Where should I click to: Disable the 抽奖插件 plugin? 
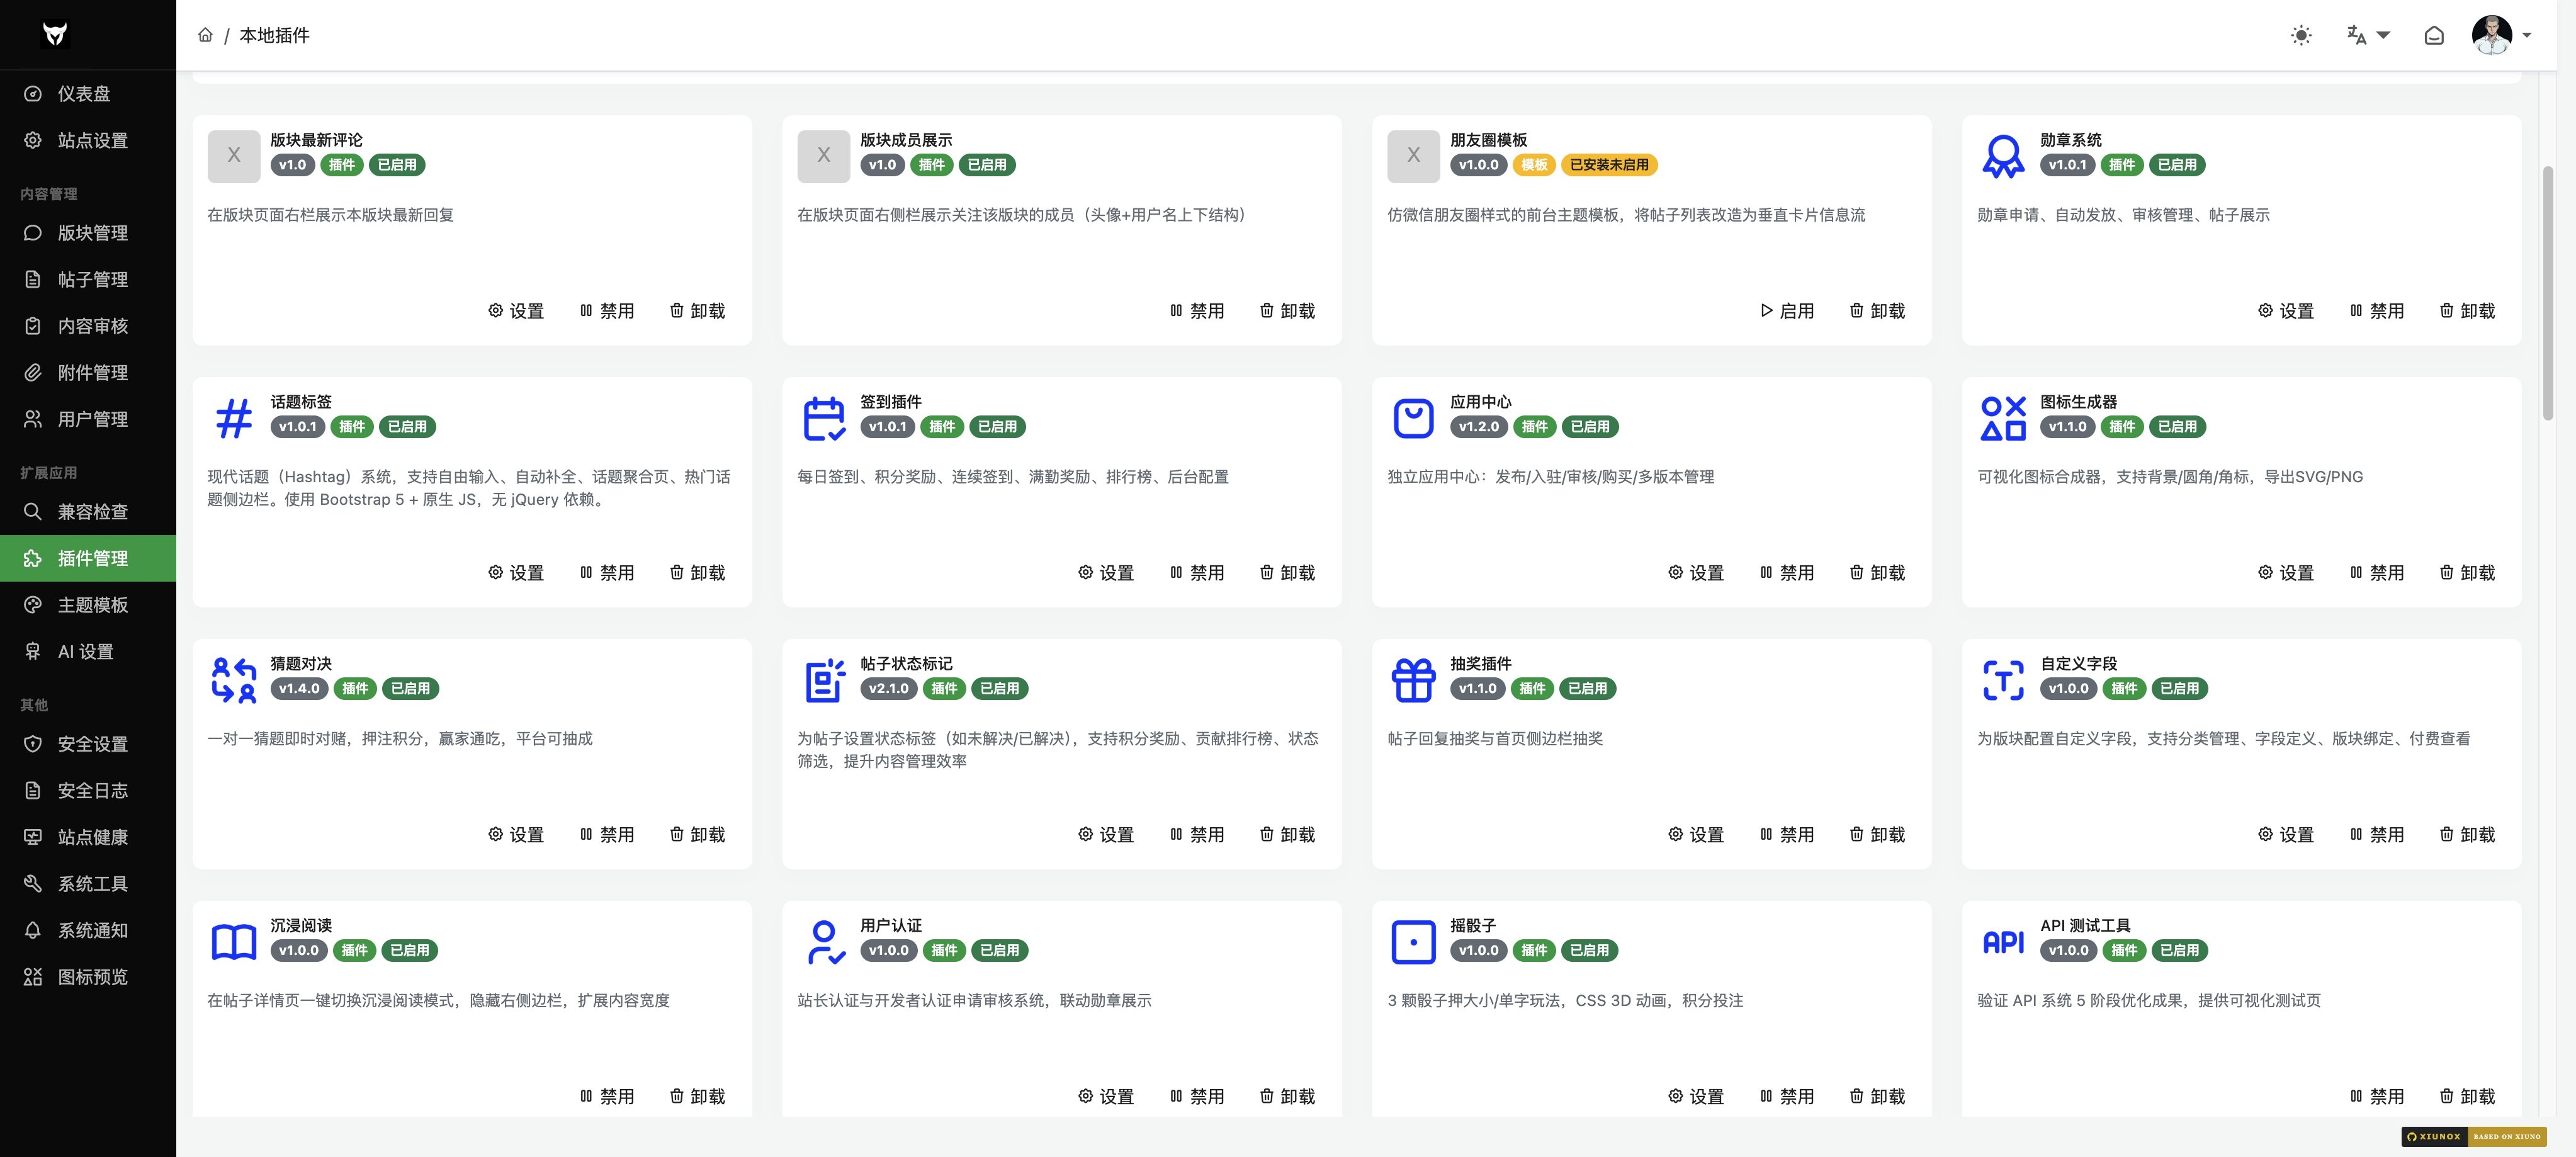point(1787,835)
